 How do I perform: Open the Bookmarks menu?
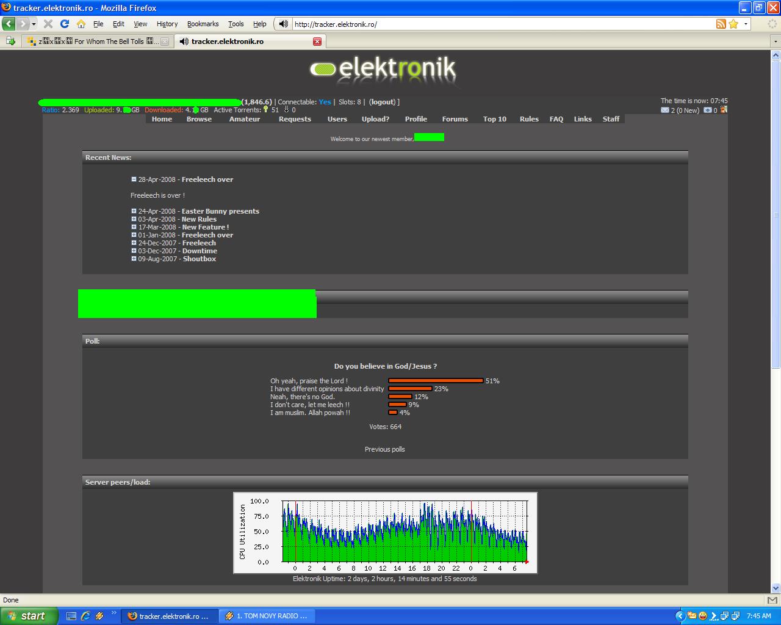[203, 24]
